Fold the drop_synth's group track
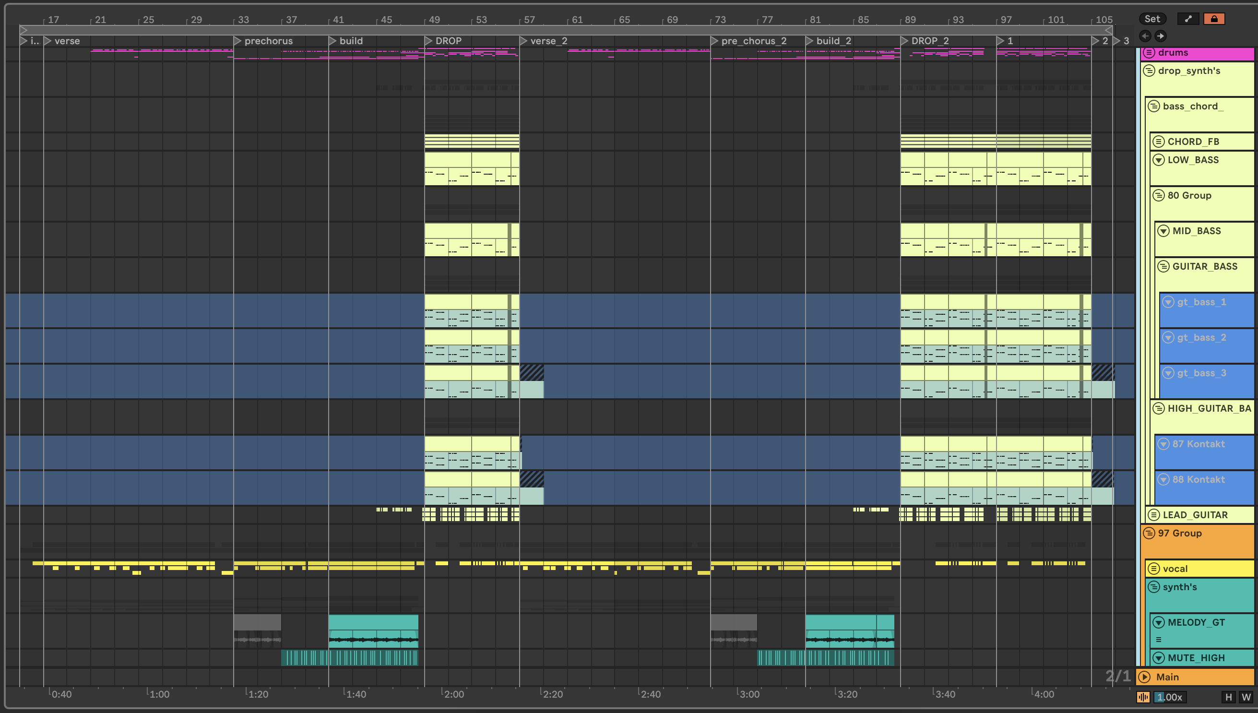 [1149, 71]
